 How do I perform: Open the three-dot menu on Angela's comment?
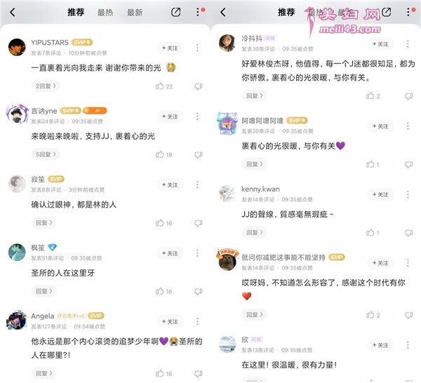197,321
